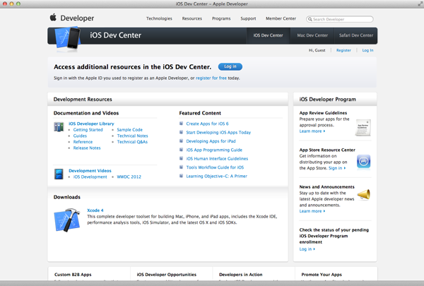Screen dimensions: 424x286
Task: Open the Sample Code link
Action: pyautogui.click(x=129, y=129)
